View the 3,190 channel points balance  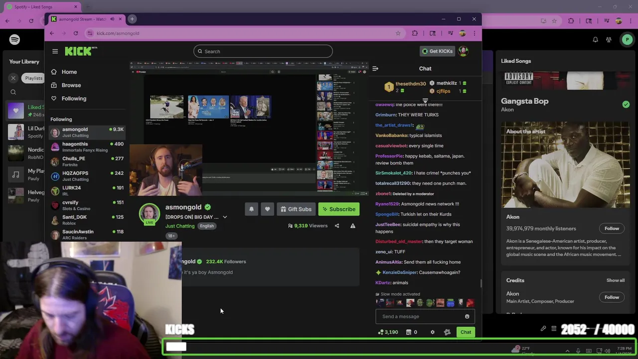388,332
